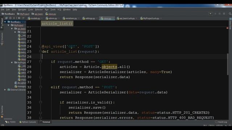Collapse inner MyProject package node
Viewport: 232px width, 130px height.
coord(12,62)
